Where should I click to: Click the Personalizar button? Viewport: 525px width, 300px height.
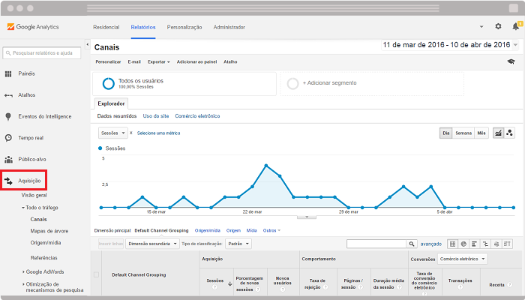pyautogui.click(x=108, y=62)
